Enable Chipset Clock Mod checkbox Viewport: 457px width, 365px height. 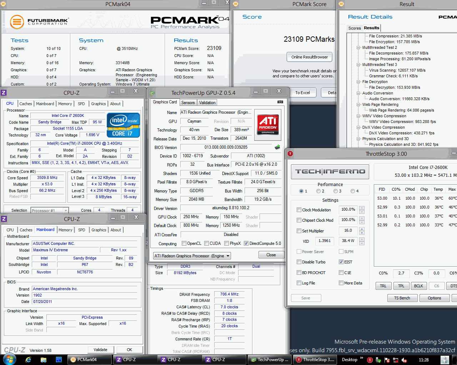click(299, 220)
